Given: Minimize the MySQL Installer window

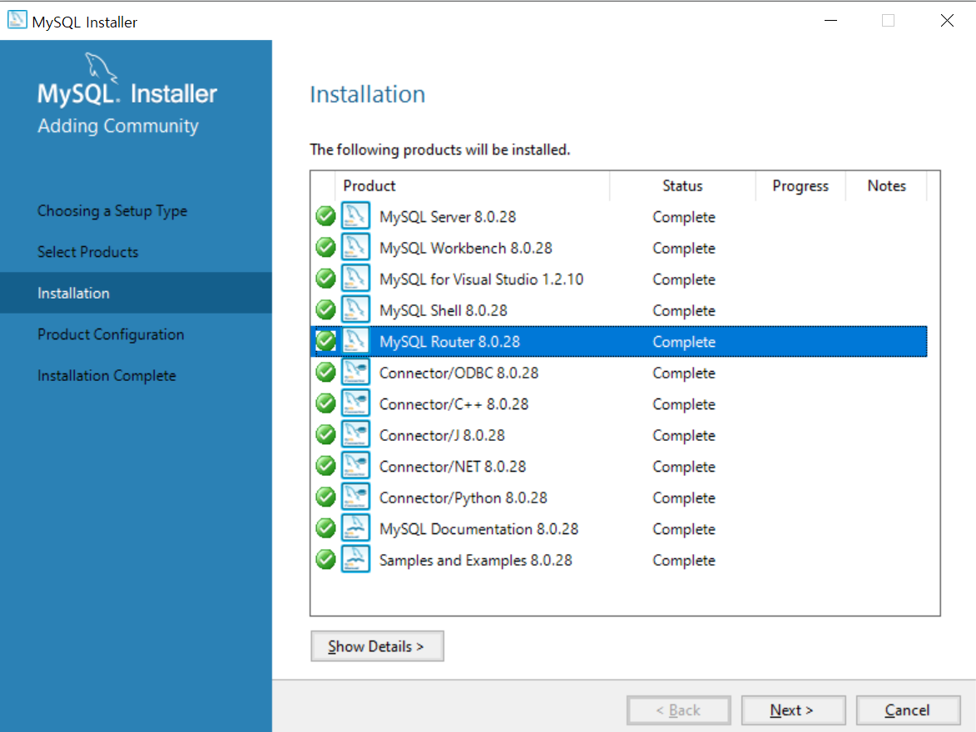Looking at the screenshot, I should [830, 21].
